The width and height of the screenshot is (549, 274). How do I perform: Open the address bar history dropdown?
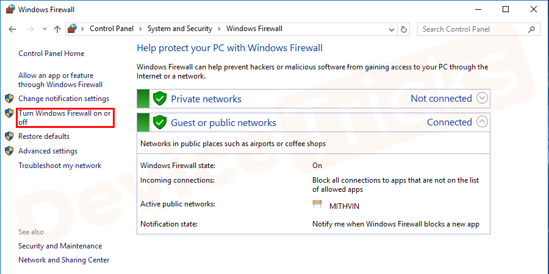coord(392,30)
